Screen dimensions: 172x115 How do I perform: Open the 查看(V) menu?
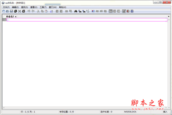coord(34,7)
